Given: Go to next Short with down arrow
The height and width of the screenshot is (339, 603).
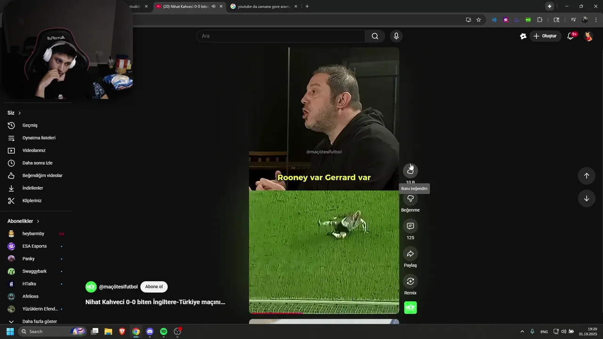Looking at the screenshot, I should 587,199.
